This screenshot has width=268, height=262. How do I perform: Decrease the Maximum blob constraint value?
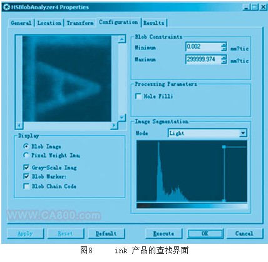coord(224,61)
